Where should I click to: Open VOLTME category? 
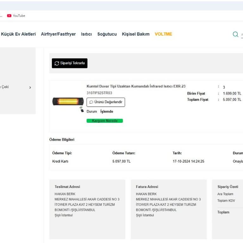pyautogui.click(x=163, y=34)
